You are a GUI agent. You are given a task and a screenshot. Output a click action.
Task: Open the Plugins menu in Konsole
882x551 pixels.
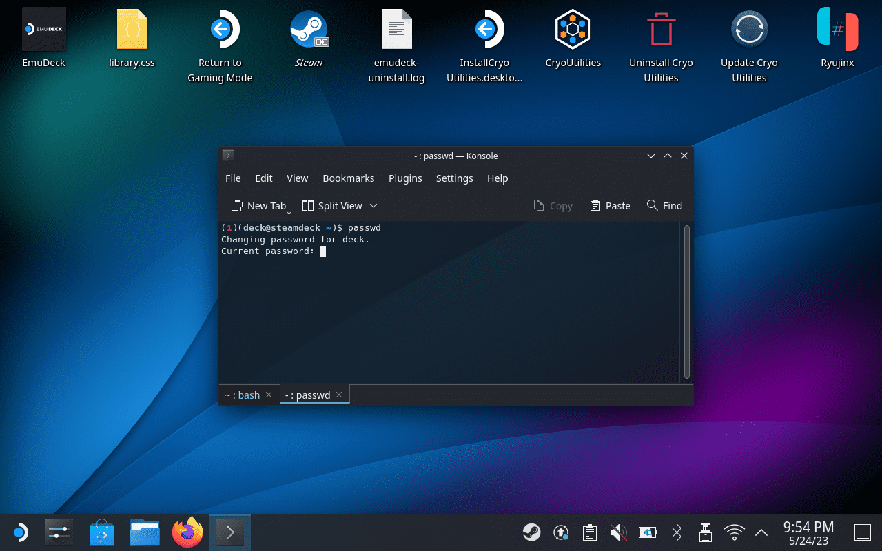tap(405, 178)
